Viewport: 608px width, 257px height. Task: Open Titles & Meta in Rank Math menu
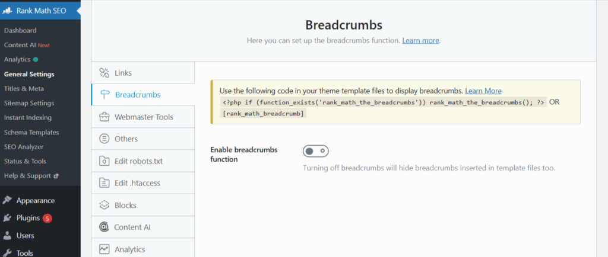point(24,88)
